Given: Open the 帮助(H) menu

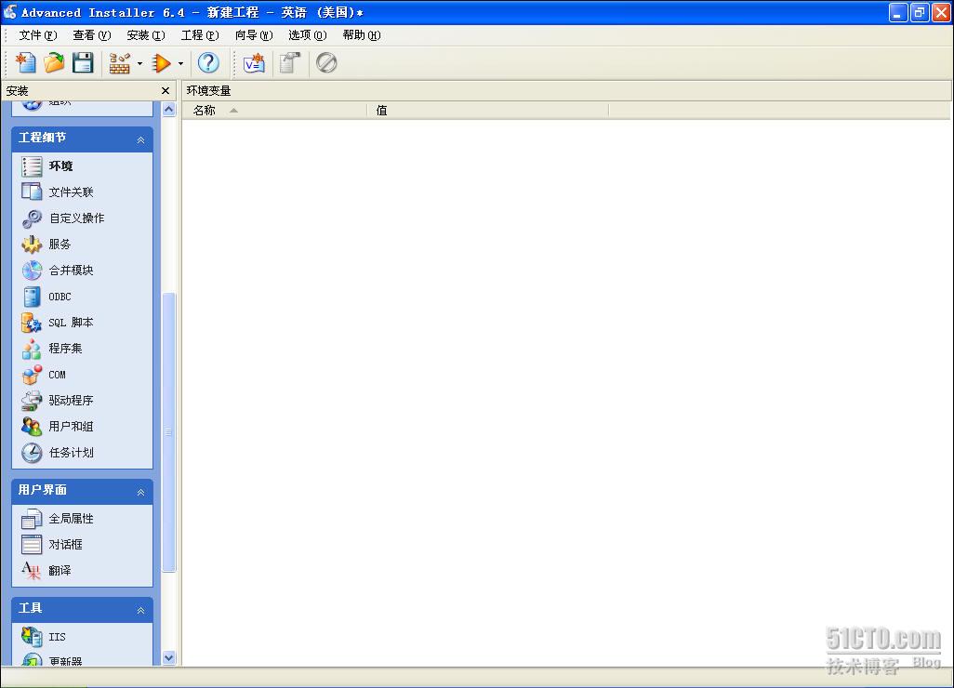Looking at the screenshot, I should tap(362, 35).
